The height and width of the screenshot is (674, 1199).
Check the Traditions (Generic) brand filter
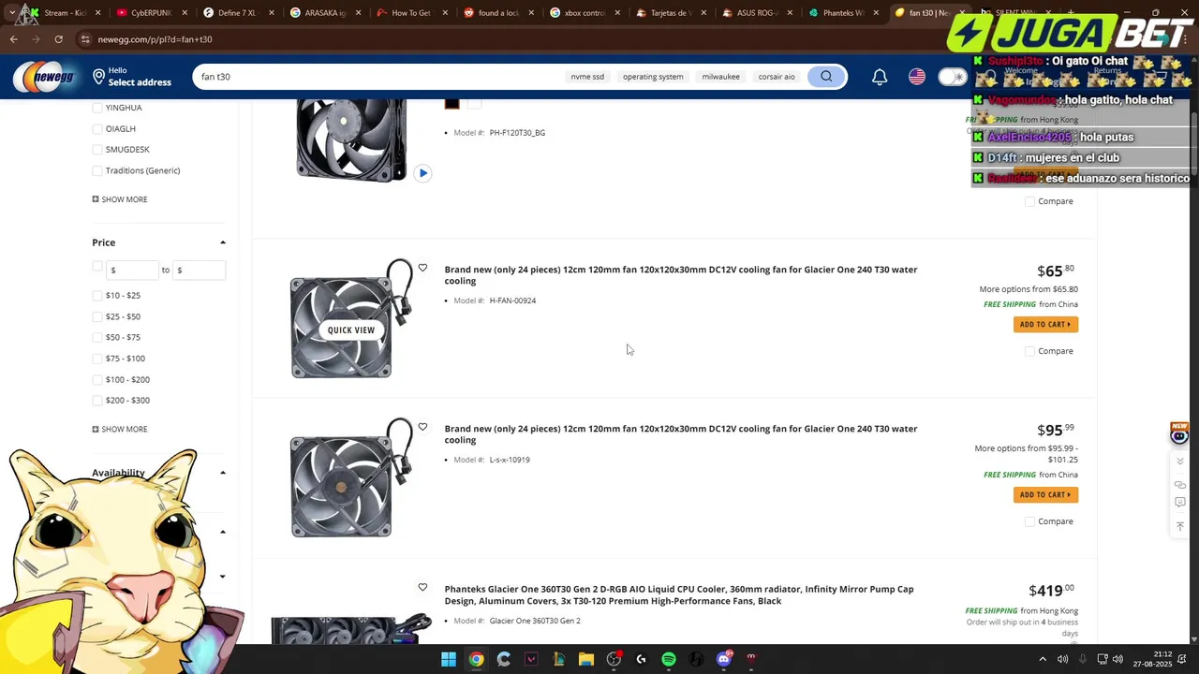click(97, 170)
